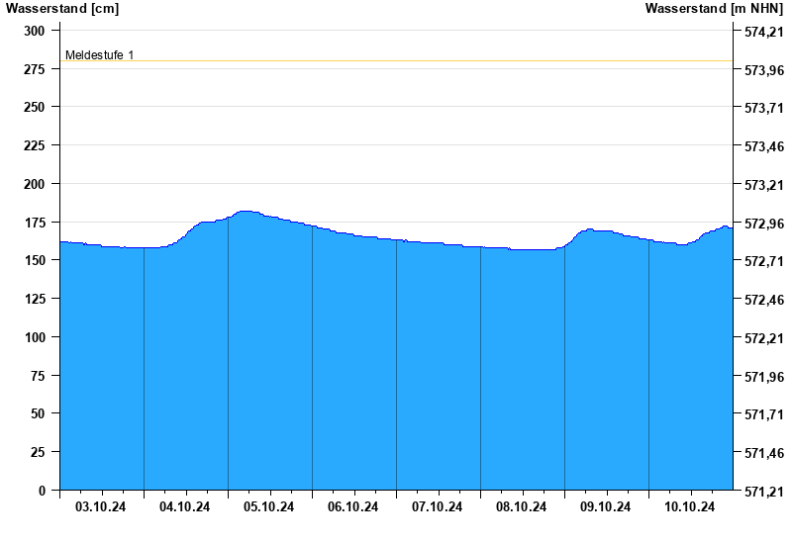Click the 05.10.24 date on the axis
The height and width of the screenshot is (544, 792).
click(269, 507)
